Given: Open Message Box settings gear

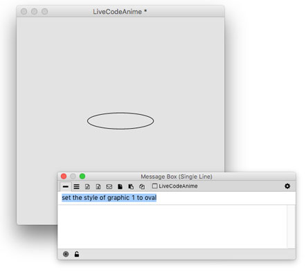Looking at the screenshot, I should click(287, 186).
